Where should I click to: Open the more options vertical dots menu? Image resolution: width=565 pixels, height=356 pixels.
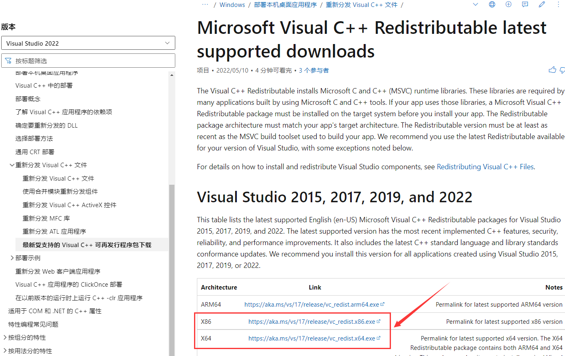(x=558, y=4)
